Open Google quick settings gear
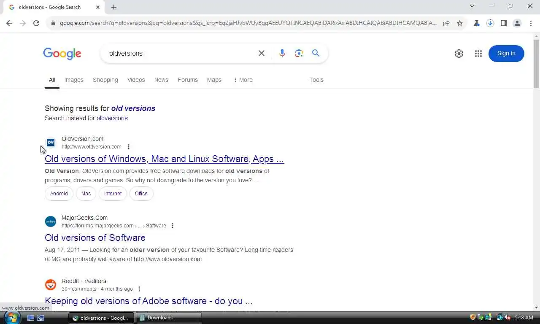Image resolution: width=540 pixels, height=324 pixels. point(459,54)
